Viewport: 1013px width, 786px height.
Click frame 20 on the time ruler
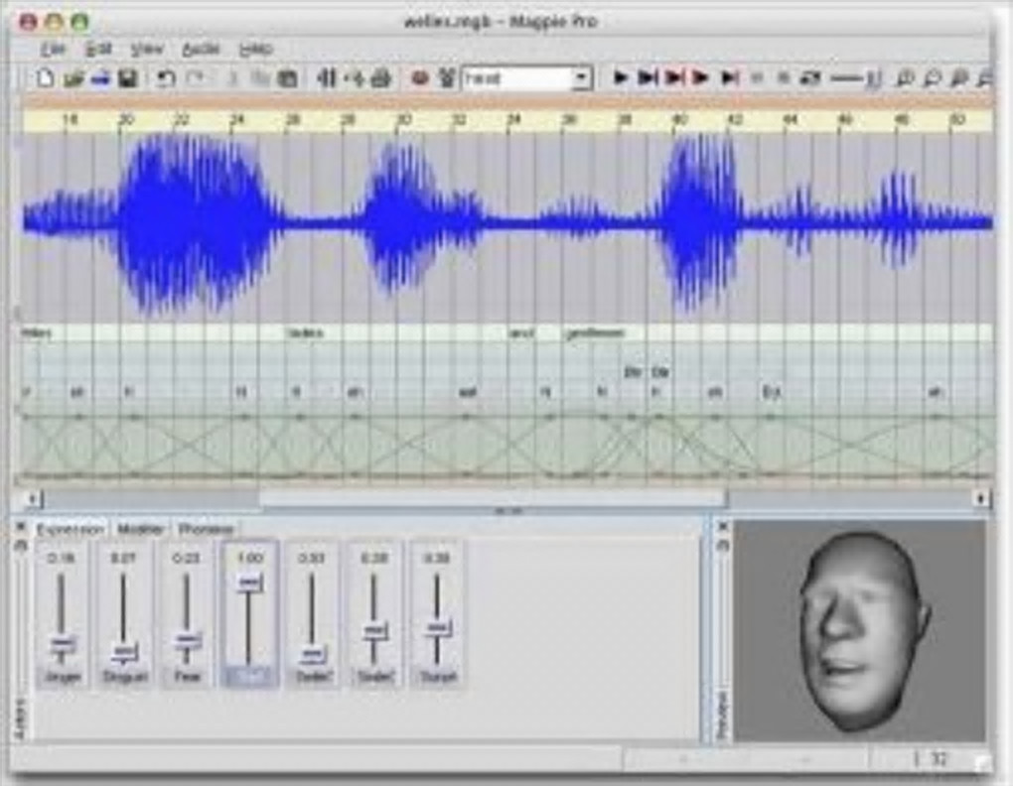coord(126,120)
